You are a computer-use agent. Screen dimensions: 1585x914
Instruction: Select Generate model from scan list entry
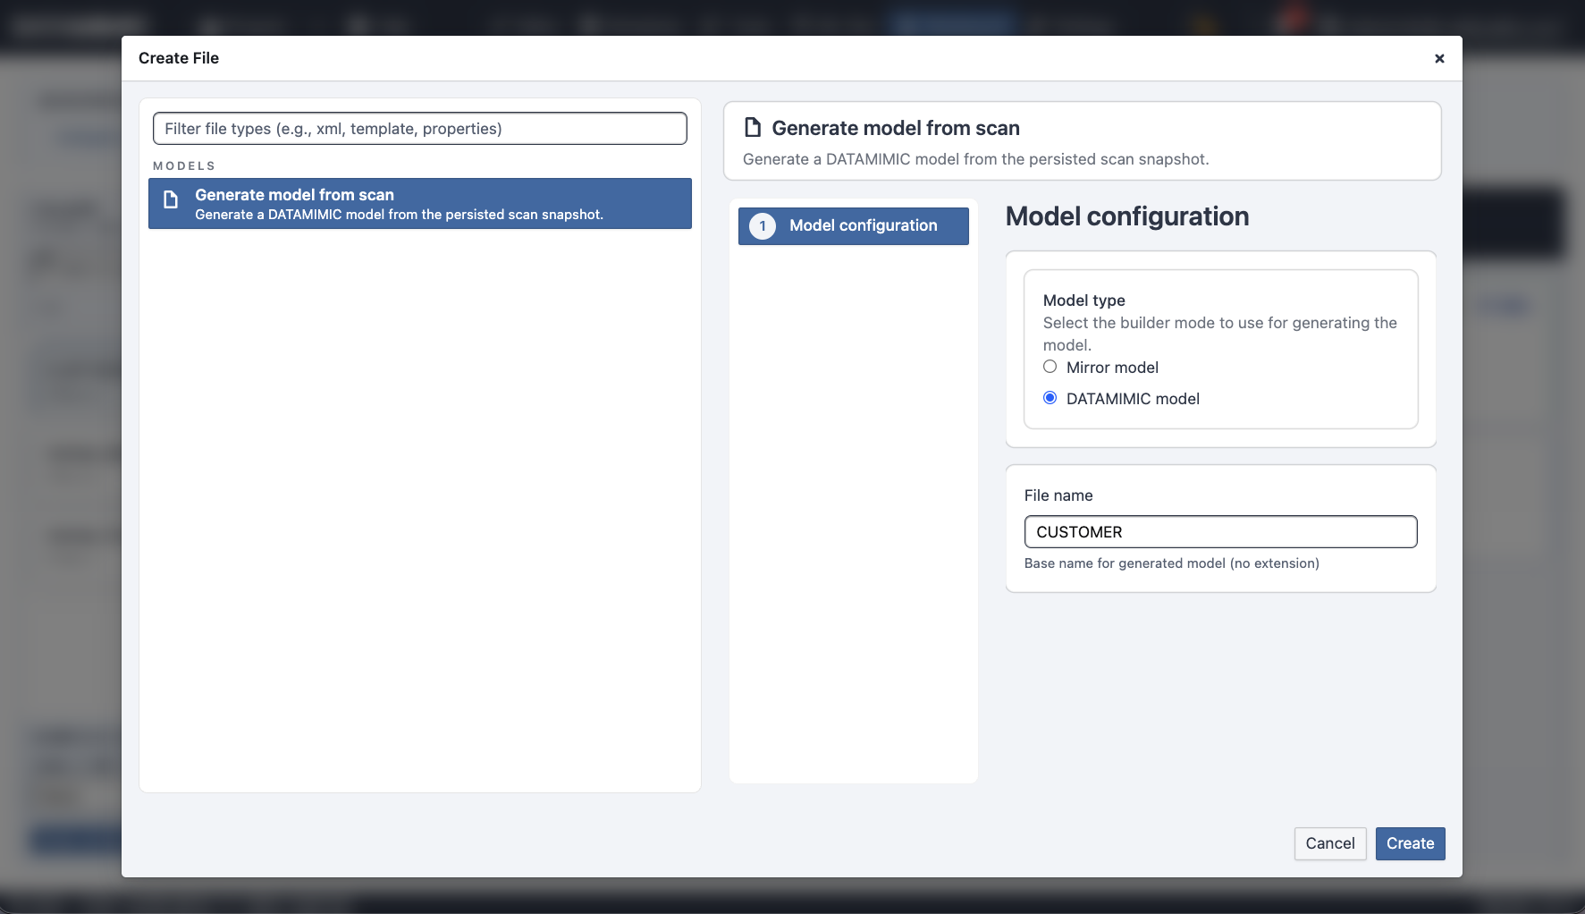(420, 204)
